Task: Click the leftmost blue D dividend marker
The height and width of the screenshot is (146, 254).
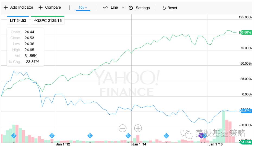Action: pyautogui.click(x=14, y=135)
